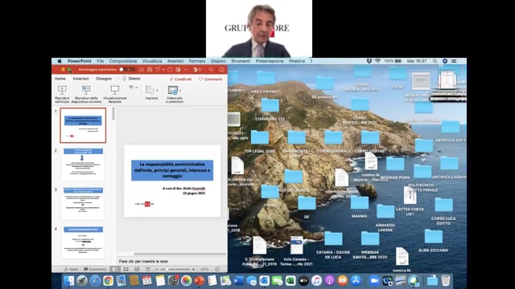Open Chrome from the Dock
This screenshot has height=289, width=515.
108,281
